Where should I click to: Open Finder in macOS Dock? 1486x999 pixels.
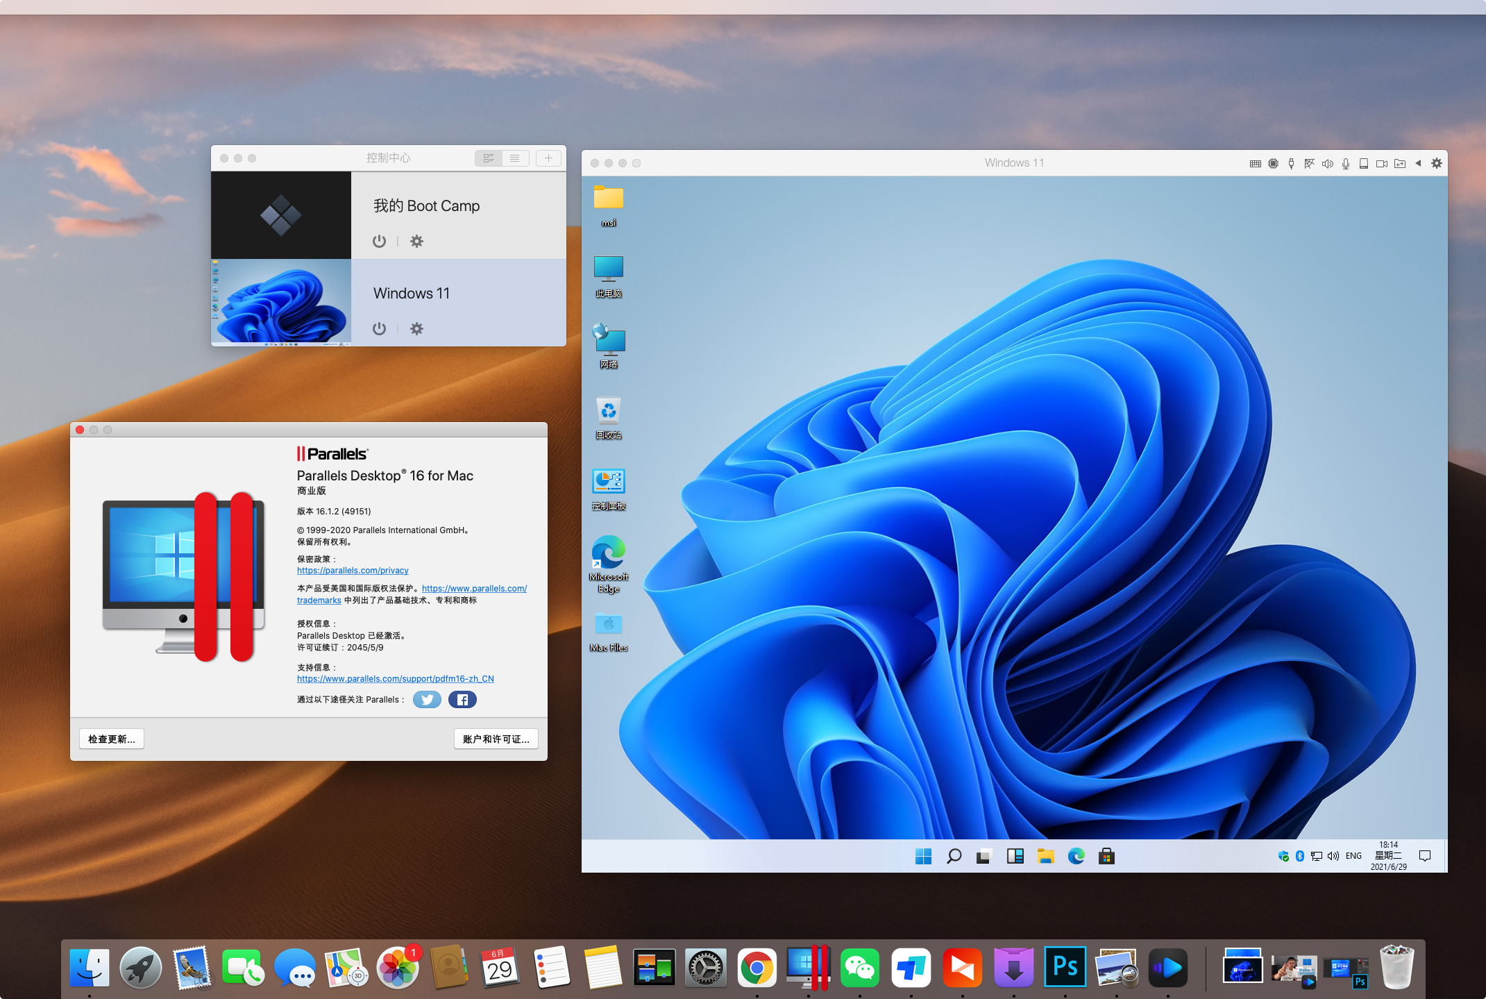[90, 968]
